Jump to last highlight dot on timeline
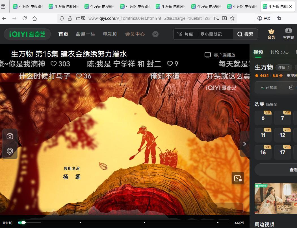The width and height of the screenshot is (297, 228). click(x=218, y=223)
